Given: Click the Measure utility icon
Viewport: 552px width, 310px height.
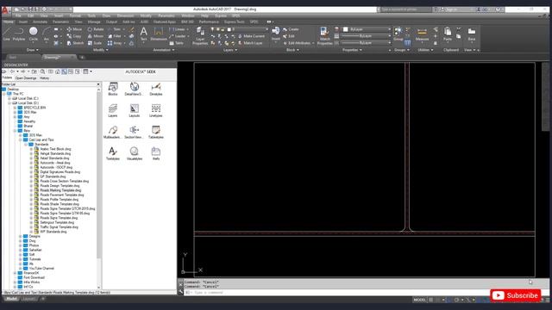Looking at the screenshot, I should (x=422, y=34).
